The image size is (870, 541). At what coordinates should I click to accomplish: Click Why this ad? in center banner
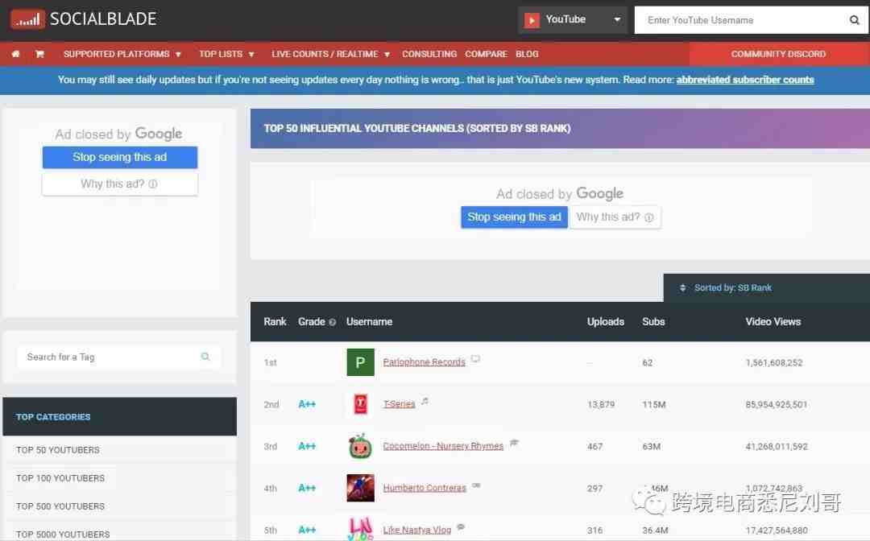(615, 217)
